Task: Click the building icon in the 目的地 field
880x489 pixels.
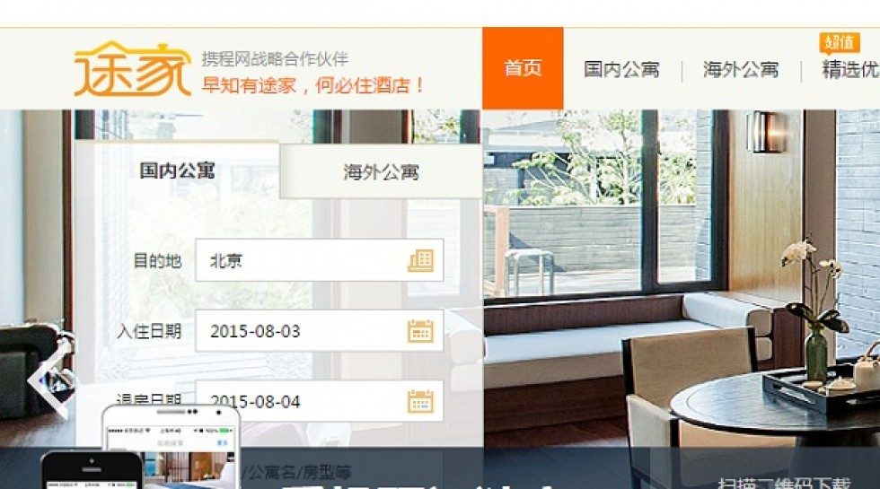Action: click(x=420, y=260)
